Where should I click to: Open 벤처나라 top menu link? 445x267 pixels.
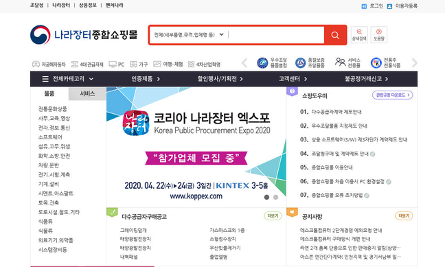pos(115,5)
